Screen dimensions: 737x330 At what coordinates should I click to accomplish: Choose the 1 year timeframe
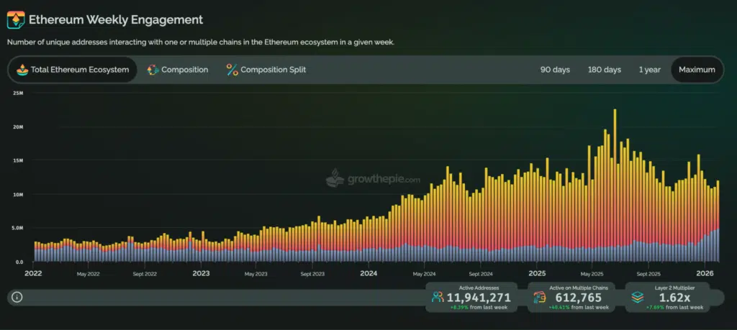[649, 70]
